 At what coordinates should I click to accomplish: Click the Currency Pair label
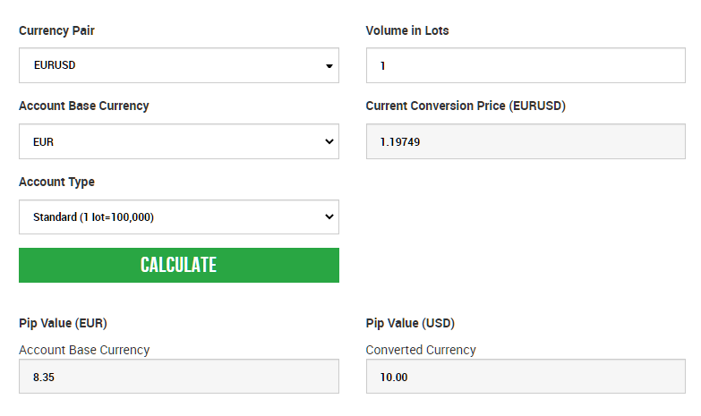click(x=56, y=30)
